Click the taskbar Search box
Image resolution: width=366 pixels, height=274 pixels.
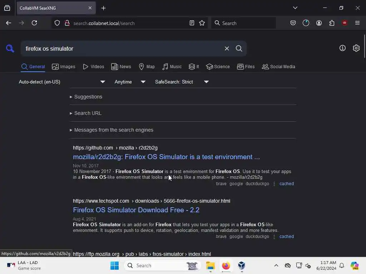pos(163,265)
